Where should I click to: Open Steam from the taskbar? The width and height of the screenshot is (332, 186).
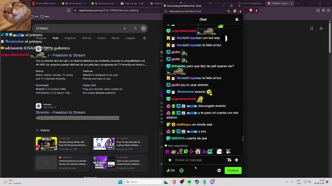197,182
